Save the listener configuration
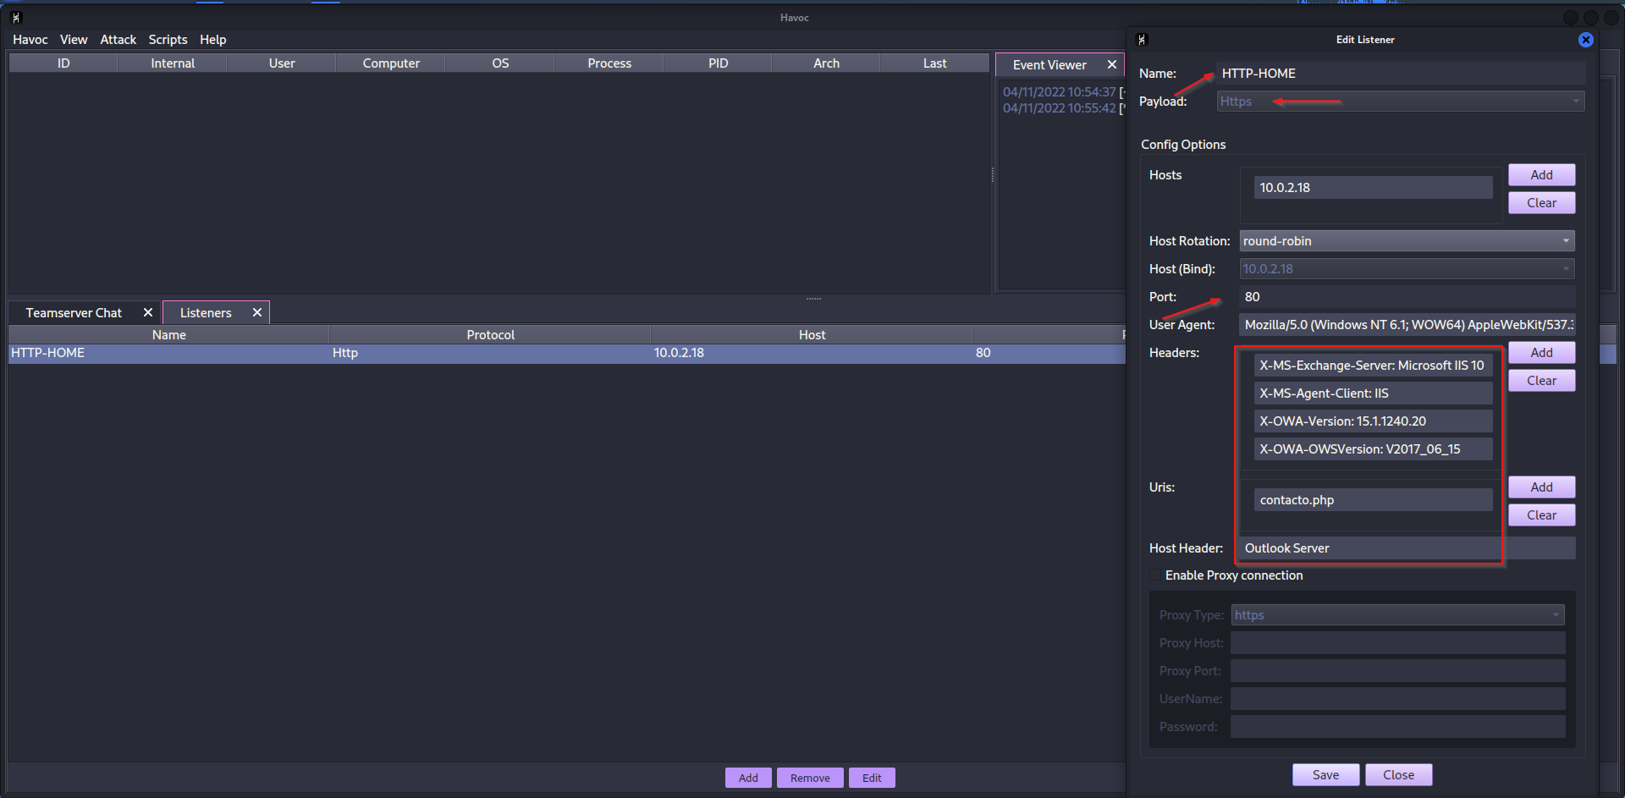The image size is (1625, 798). point(1325,773)
